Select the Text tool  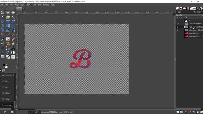coord(13,48)
